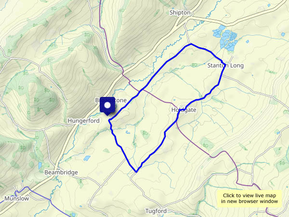Click the Holdgate village label
The image size is (289, 217).
(x=184, y=110)
